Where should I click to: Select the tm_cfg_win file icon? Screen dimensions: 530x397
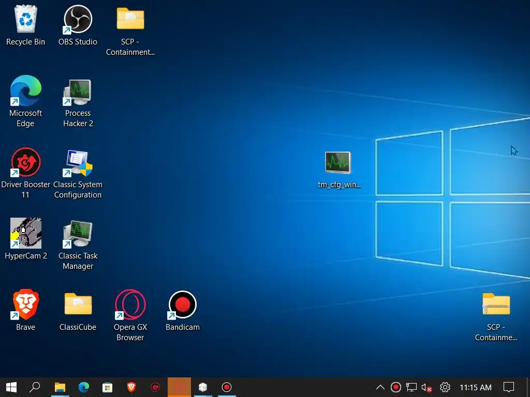[x=338, y=170]
